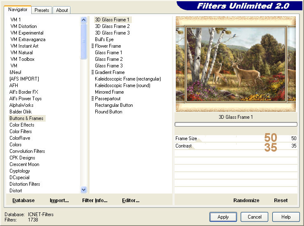Choose the Gradient Frame filter
This screenshot has height=226, width=304.
click(110, 72)
